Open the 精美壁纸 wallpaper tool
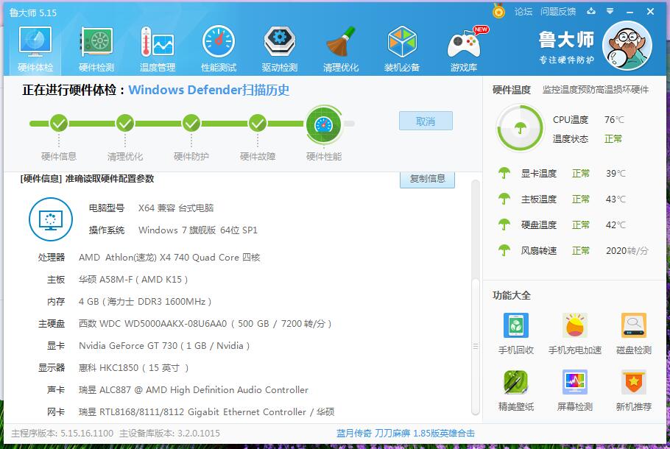This screenshot has width=670, height=449. point(516,390)
